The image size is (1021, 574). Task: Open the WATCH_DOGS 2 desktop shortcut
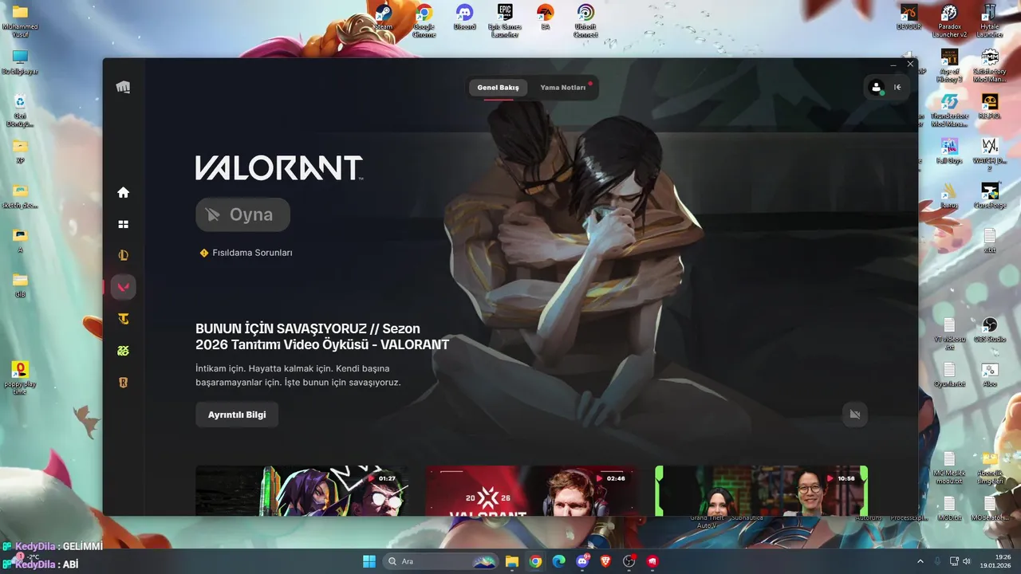(x=989, y=155)
